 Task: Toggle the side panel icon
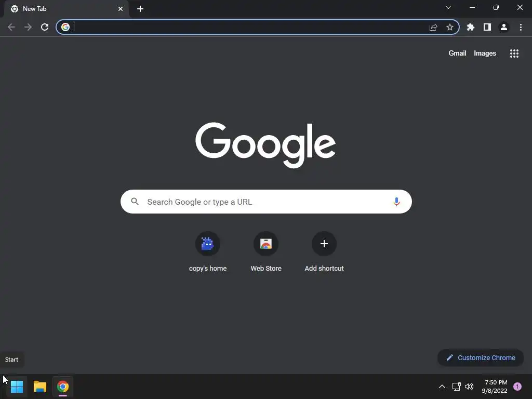pos(487,27)
